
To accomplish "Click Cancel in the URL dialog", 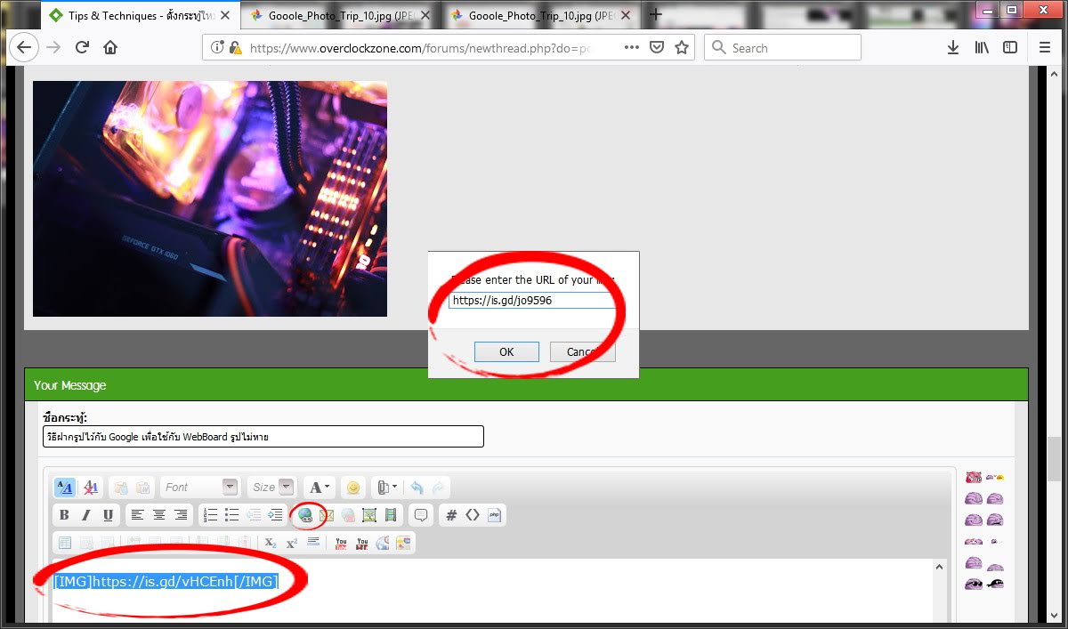I will click(582, 351).
